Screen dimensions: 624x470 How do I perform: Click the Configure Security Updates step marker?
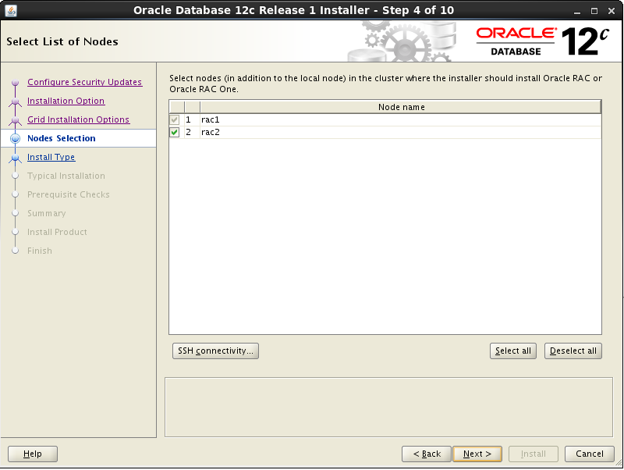click(x=16, y=83)
